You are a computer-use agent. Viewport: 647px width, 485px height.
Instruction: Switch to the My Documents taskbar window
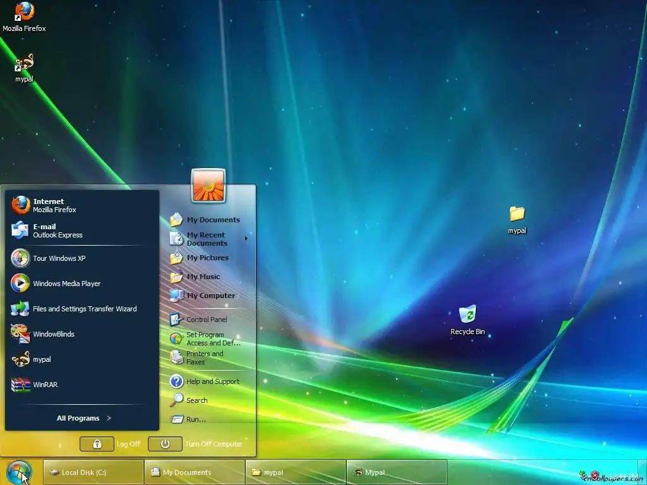195,472
